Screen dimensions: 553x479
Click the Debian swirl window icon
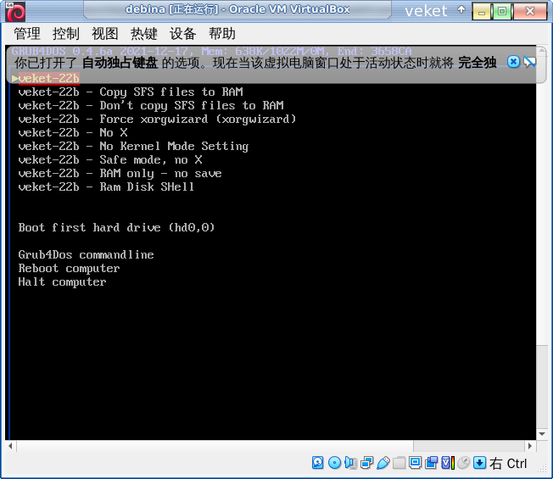(x=15, y=11)
